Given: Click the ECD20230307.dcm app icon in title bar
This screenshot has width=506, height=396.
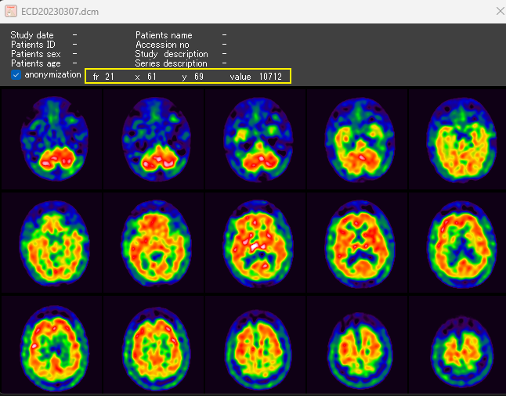Looking at the screenshot, I should click(x=11, y=12).
